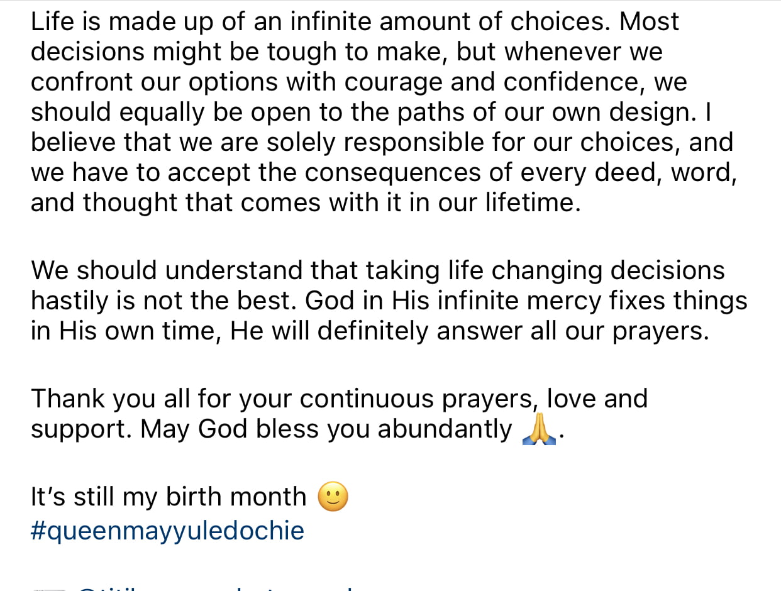Click the "It's still my birth month" line
The width and height of the screenshot is (781, 591).
(169, 497)
